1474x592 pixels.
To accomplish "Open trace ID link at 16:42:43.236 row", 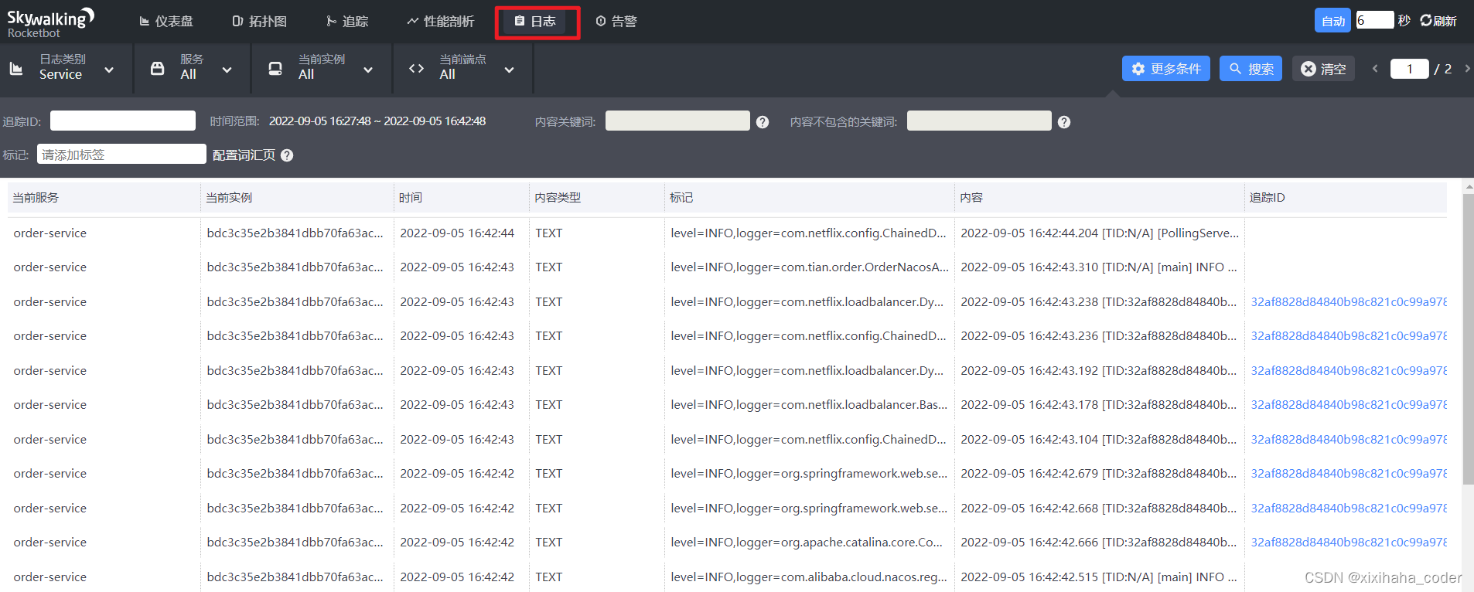I will coord(1349,335).
